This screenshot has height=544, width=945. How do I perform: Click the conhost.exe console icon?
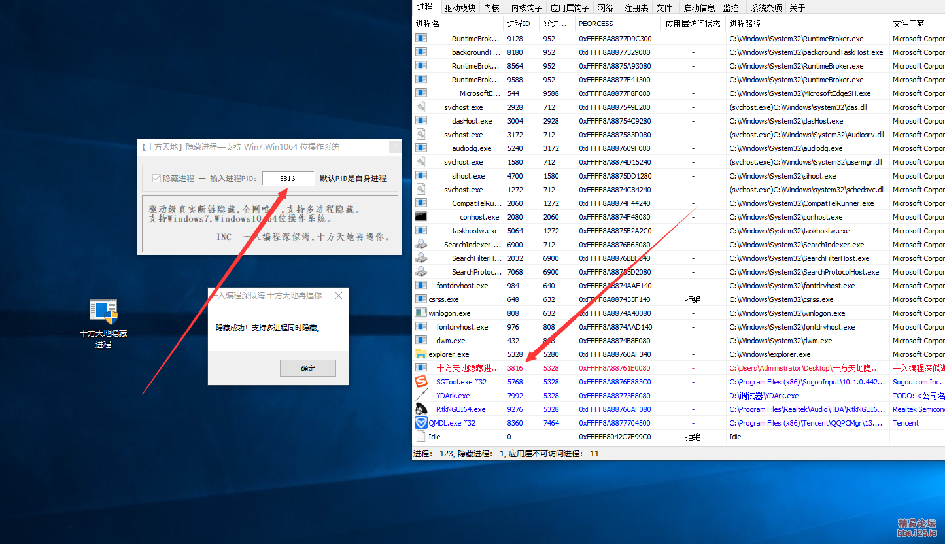421,217
